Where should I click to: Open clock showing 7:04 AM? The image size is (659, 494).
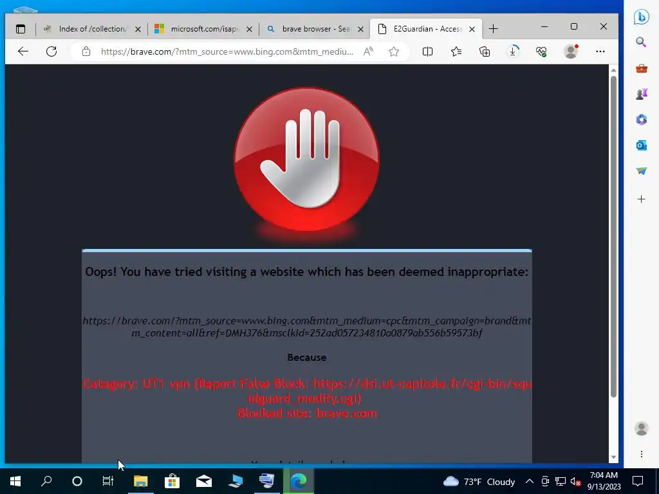(604, 481)
